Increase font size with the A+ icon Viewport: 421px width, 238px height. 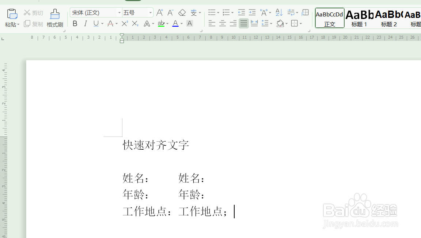pos(159,12)
